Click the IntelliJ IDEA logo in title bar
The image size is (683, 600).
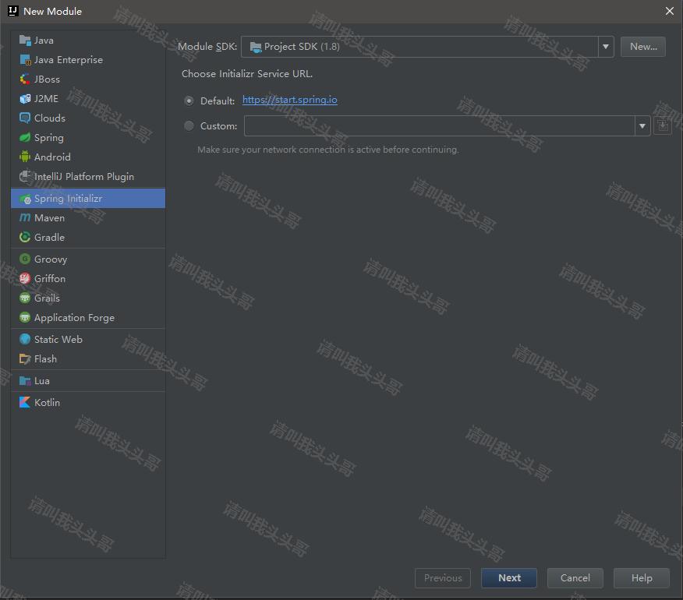tap(12, 11)
